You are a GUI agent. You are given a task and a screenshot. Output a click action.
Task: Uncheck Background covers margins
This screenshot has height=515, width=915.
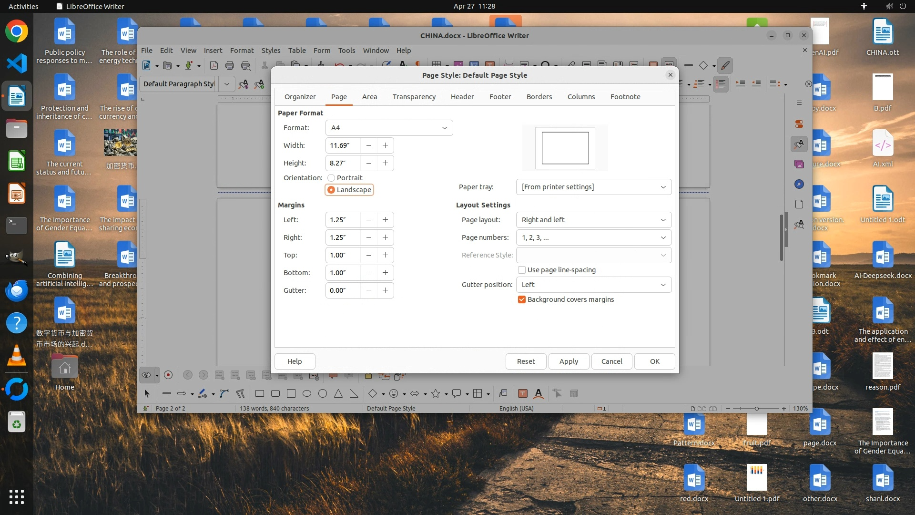(522, 299)
